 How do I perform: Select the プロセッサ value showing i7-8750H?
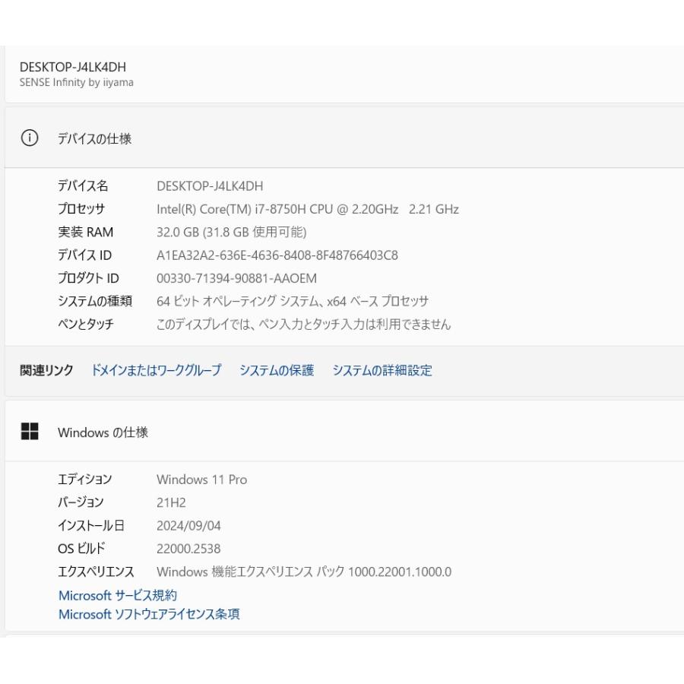307,209
